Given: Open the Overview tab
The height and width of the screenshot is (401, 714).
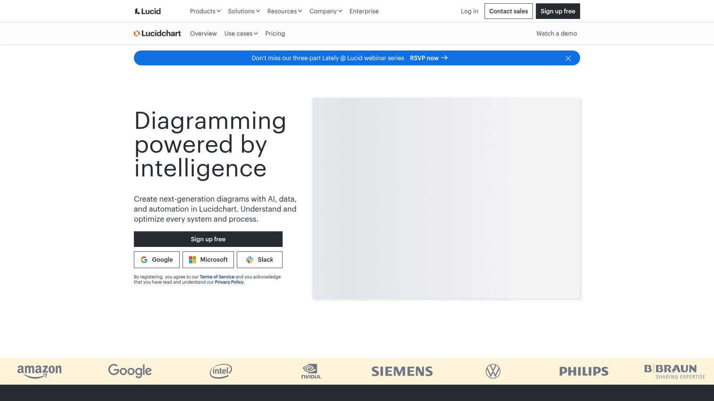Looking at the screenshot, I should [x=203, y=33].
